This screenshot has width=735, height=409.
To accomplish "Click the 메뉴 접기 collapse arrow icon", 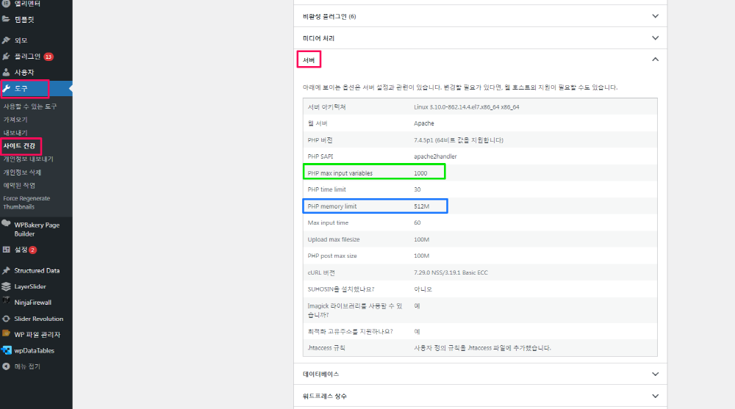I will 6,366.
